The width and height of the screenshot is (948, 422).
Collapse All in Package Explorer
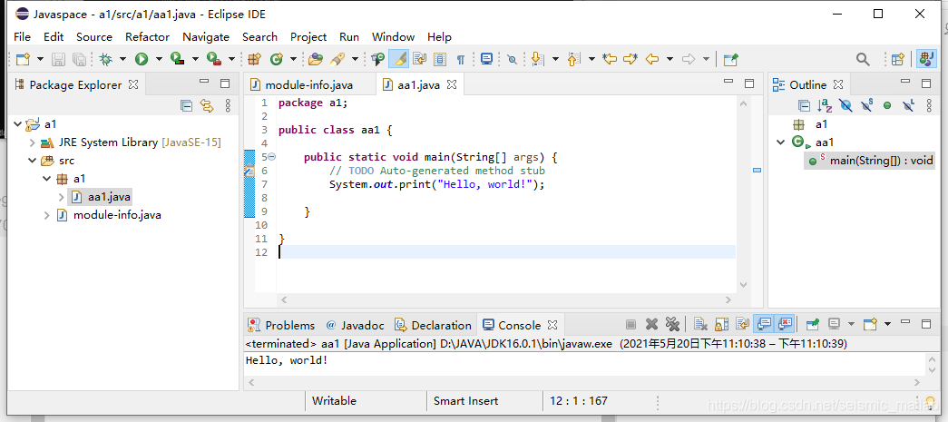pyautogui.click(x=187, y=106)
